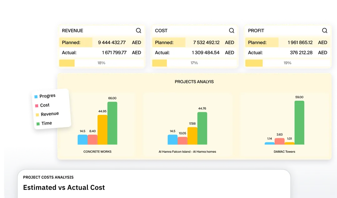Open search in the REVENUE card

(x=138, y=30)
